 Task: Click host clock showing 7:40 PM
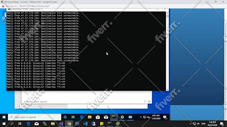point(212,124)
